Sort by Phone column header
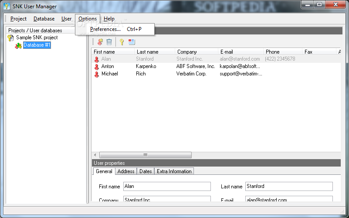The width and height of the screenshot is (349, 218). (x=283, y=52)
